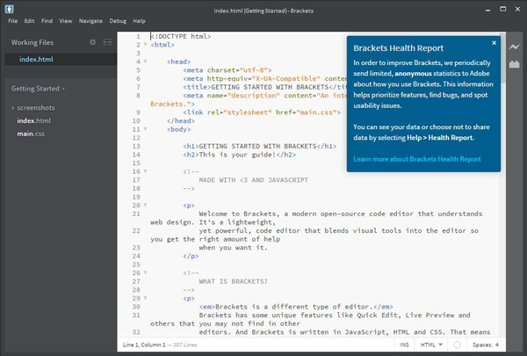Screen dimensions: 527x356
Task: Click line number 13 in the gutter
Action: 136,146
